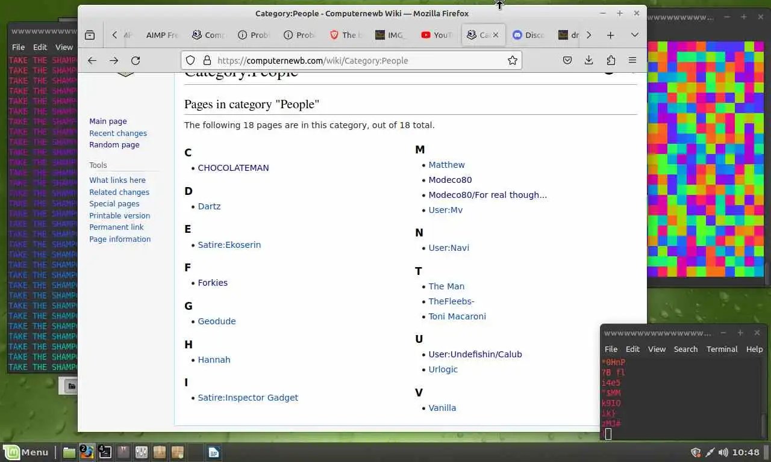Open Printable version link
Screen dimensions: 771x462
click(x=120, y=215)
